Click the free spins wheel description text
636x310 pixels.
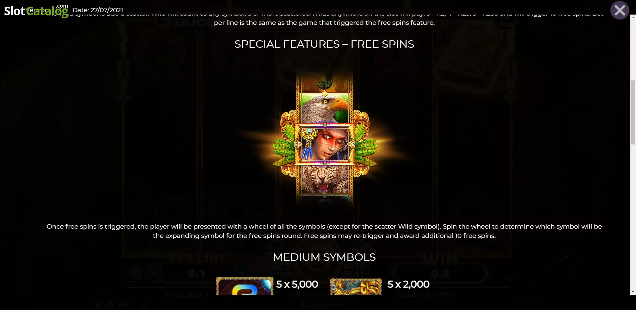(x=324, y=231)
